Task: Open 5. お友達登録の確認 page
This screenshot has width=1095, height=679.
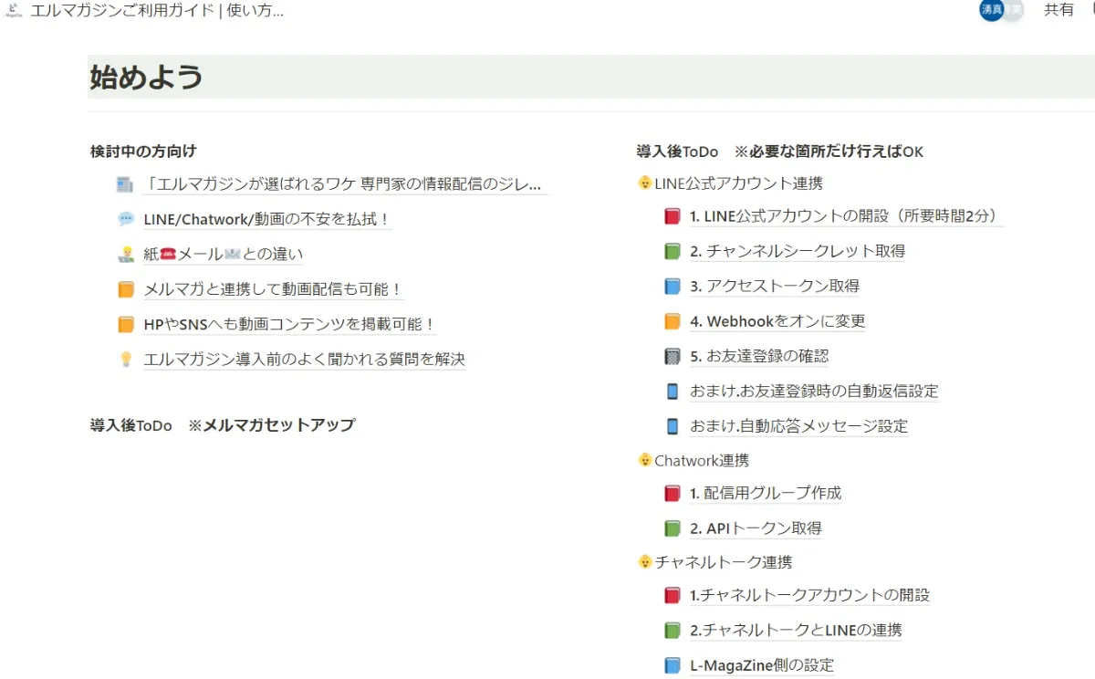Action: tap(759, 356)
